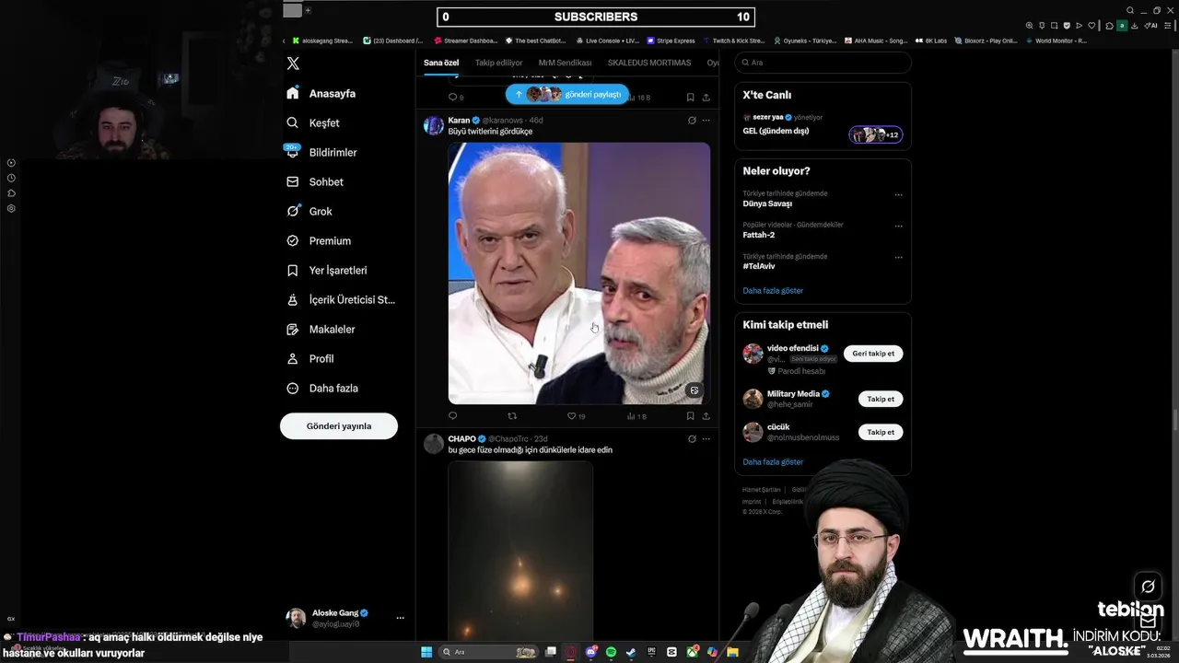This screenshot has height=663, width=1179.
Task: Open the two-men image in Karan's post
Action: [x=579, y=273]
